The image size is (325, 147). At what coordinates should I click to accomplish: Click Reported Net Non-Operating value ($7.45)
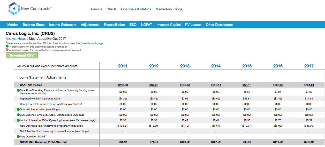click(x=278, y=99)
